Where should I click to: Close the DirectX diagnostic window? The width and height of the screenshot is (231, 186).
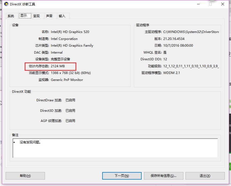click(x=223, y=4)
